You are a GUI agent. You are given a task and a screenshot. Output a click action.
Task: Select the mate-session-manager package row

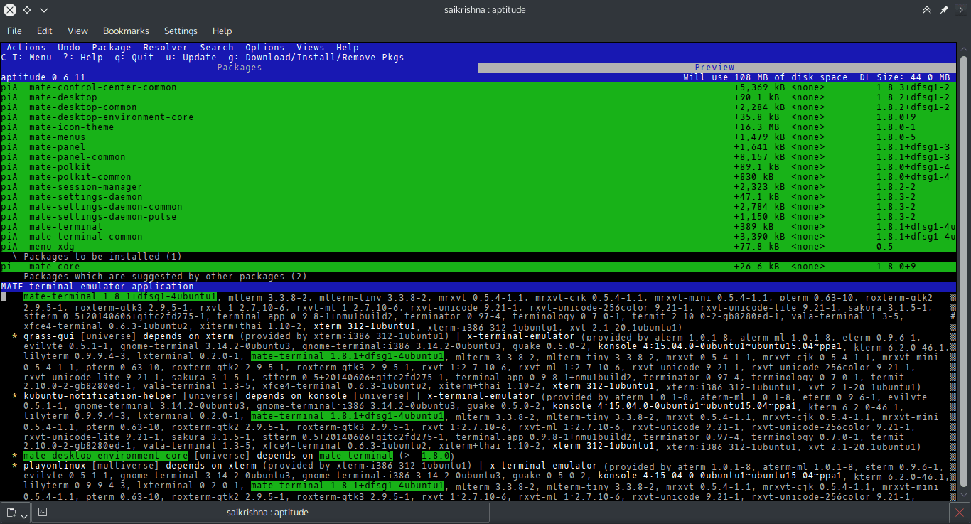click(x=478, y=187)
